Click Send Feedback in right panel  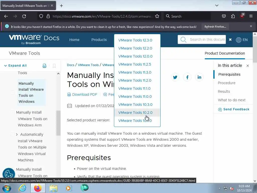click(234, 109)
